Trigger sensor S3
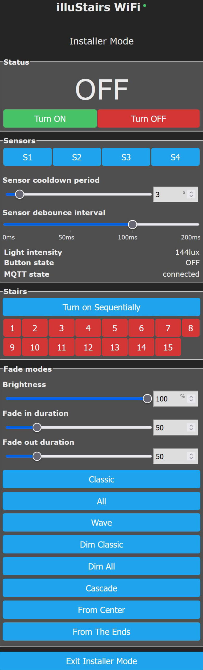 point(126,157)
